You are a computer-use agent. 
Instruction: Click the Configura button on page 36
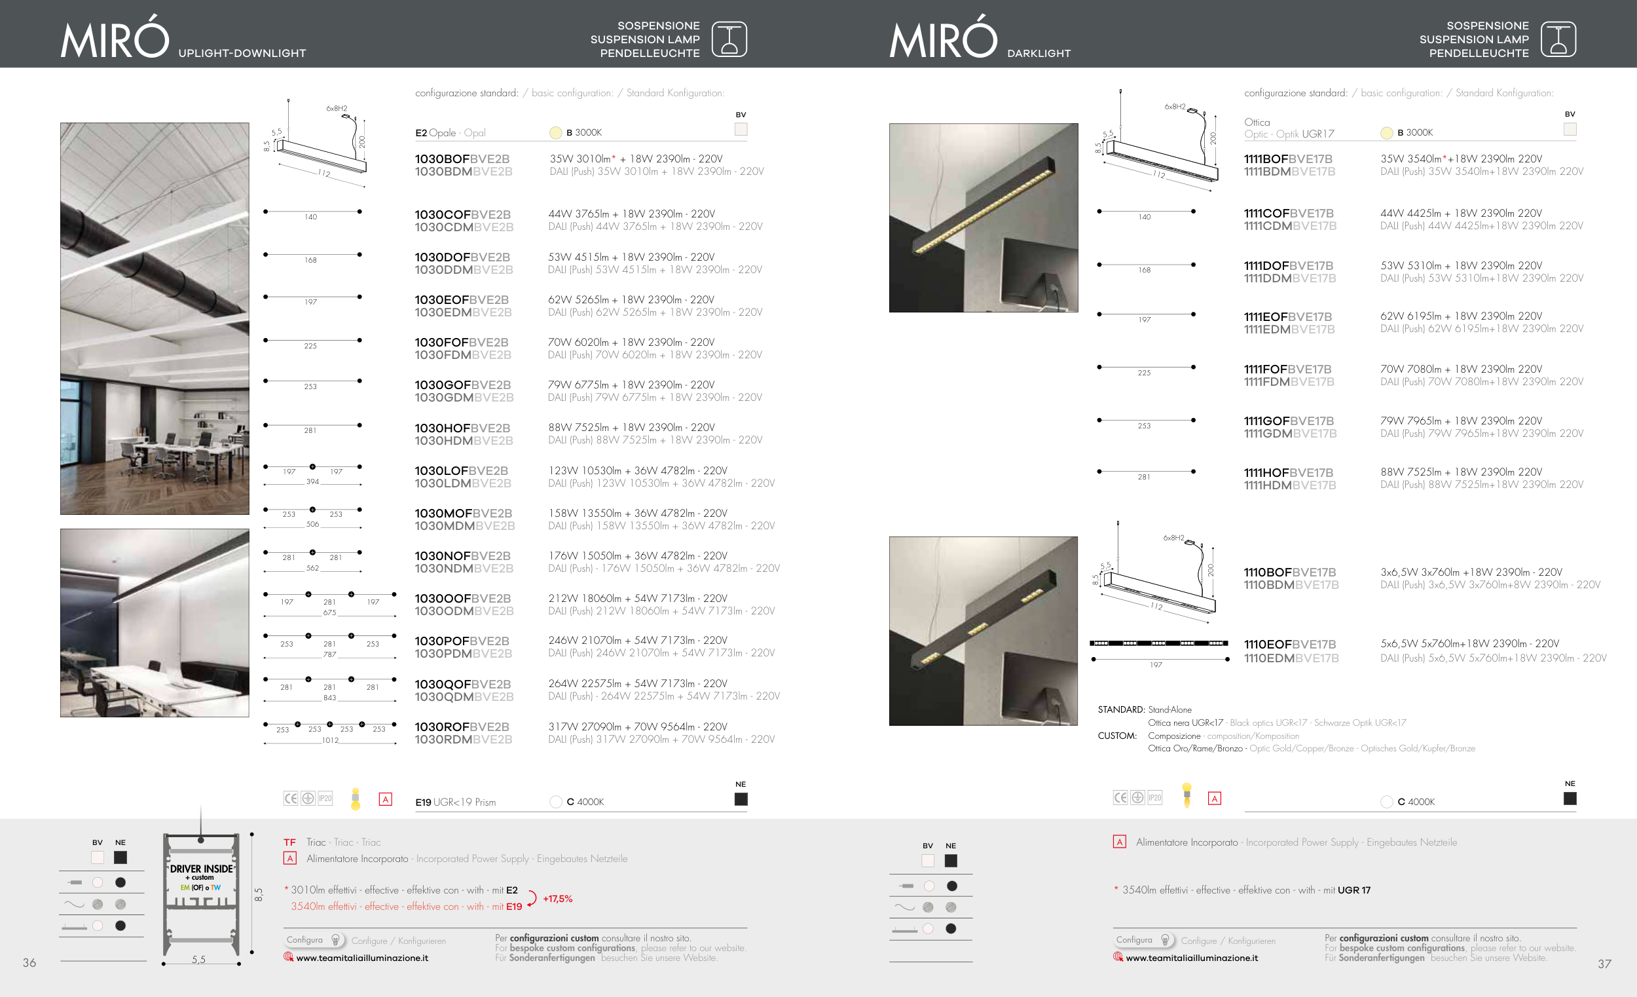[x=314, y=940]
